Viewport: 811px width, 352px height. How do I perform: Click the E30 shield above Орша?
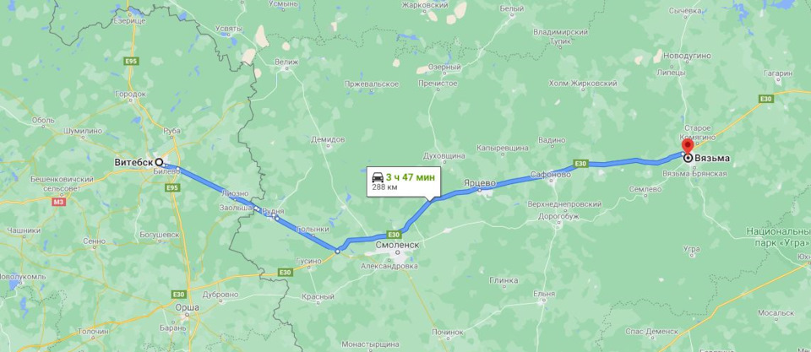tap(178, 294)
